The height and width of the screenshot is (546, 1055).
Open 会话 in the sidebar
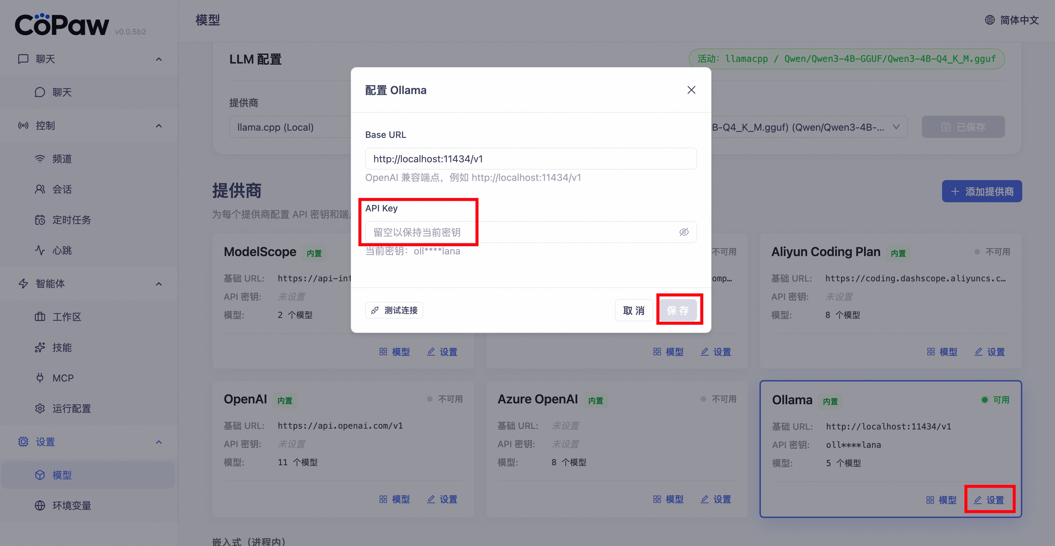[61, 189]
